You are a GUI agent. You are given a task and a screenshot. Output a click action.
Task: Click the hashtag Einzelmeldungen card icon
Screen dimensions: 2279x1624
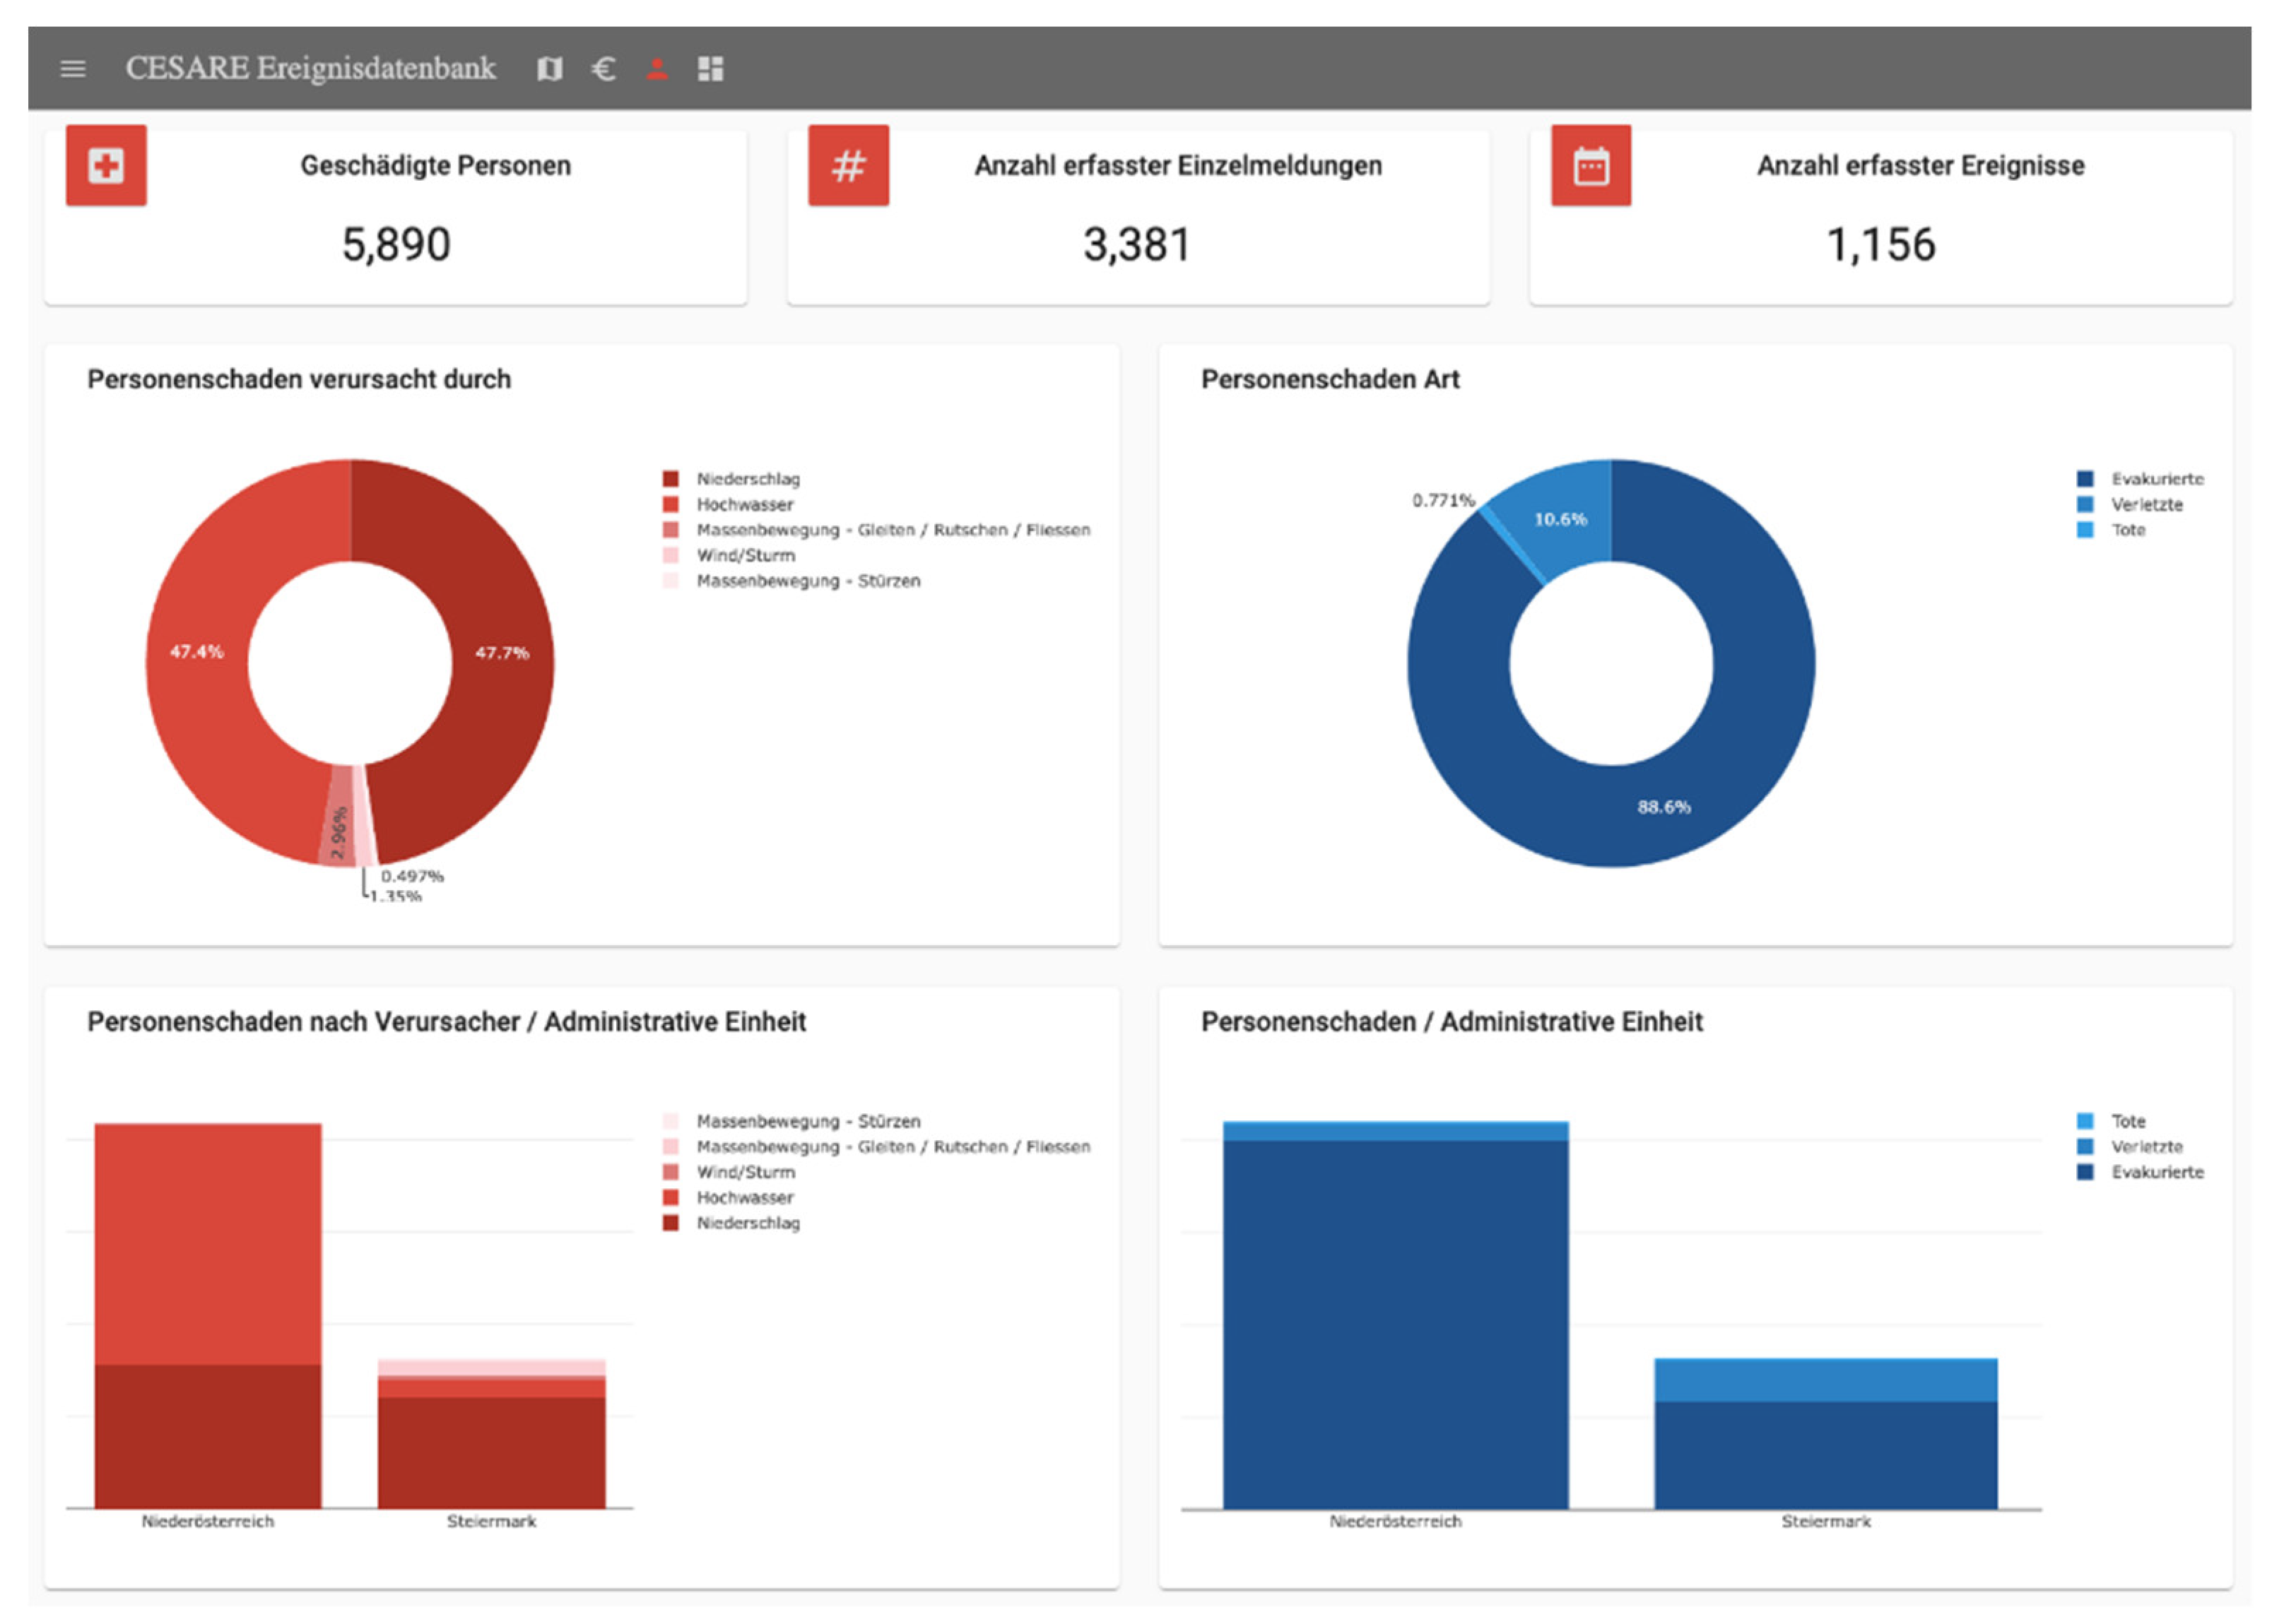coord(849,166)
